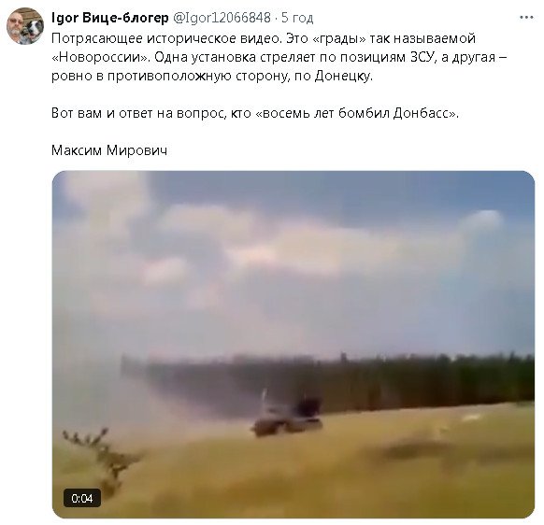Click the "Максим Мирович" signature line

[x=109, y=150]
